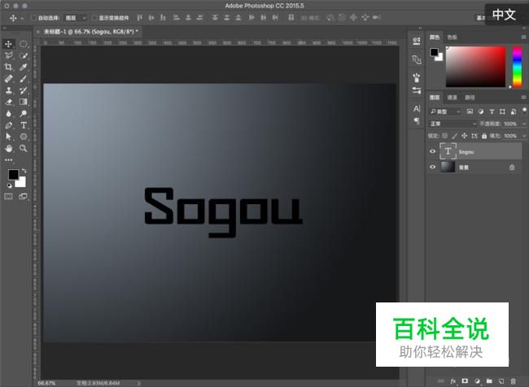Image resolution: width=529 pixels, height=387 pixels.
Task: Enable Show Transform Controls checkbox
Action: pos(94,18)
